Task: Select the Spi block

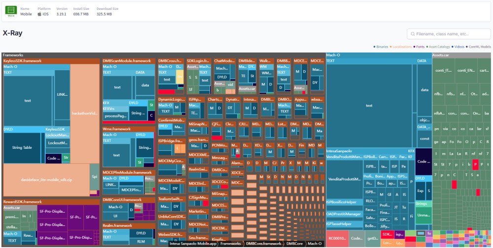Action: tap(95, 177)
